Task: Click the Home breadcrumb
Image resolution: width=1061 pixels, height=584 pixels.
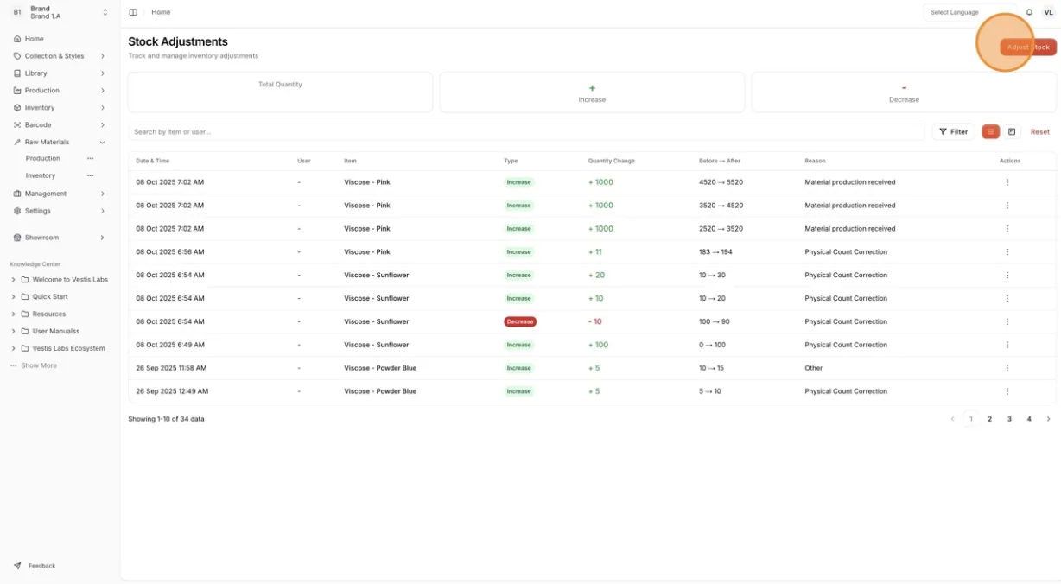Action: (161, 12)
